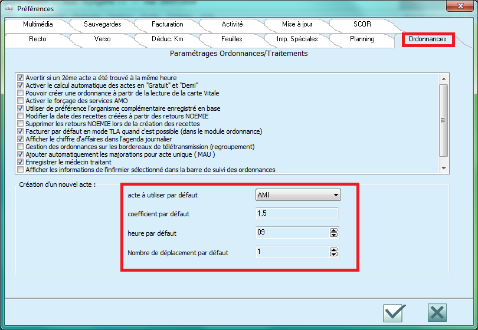Screen dimensions: 478x330
Task: Increase nombre de déplacement with up arrow
Action: point(334,250)
